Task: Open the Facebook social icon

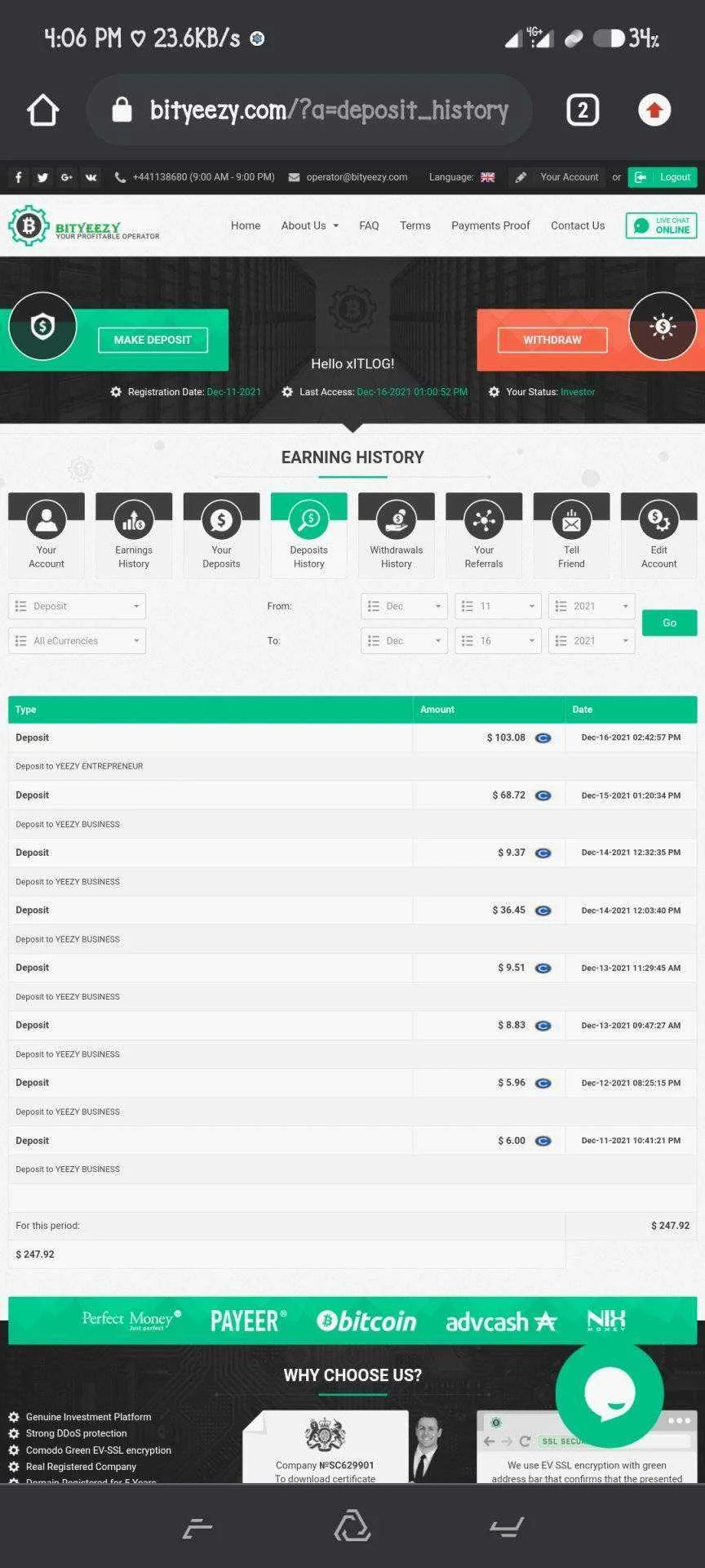Action: point(19,177)
